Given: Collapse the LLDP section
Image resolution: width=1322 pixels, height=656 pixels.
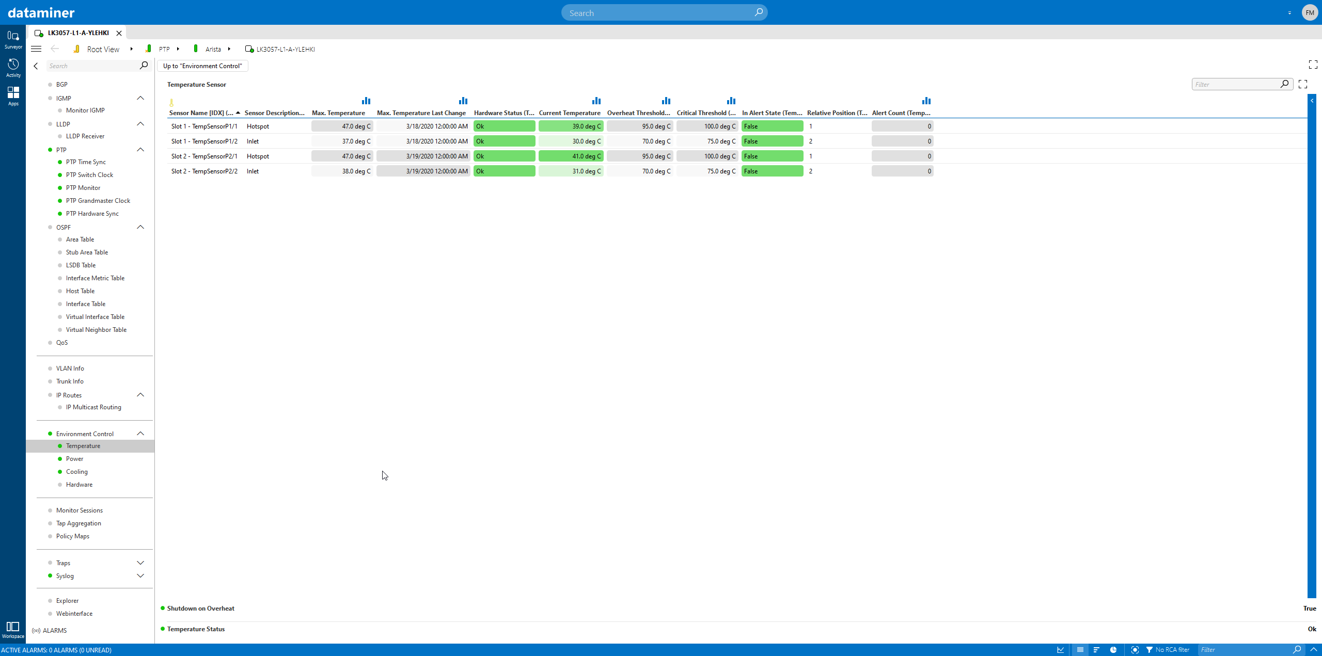Looking at the screenshot, I should pyautogui.click(x=140, y=124).
